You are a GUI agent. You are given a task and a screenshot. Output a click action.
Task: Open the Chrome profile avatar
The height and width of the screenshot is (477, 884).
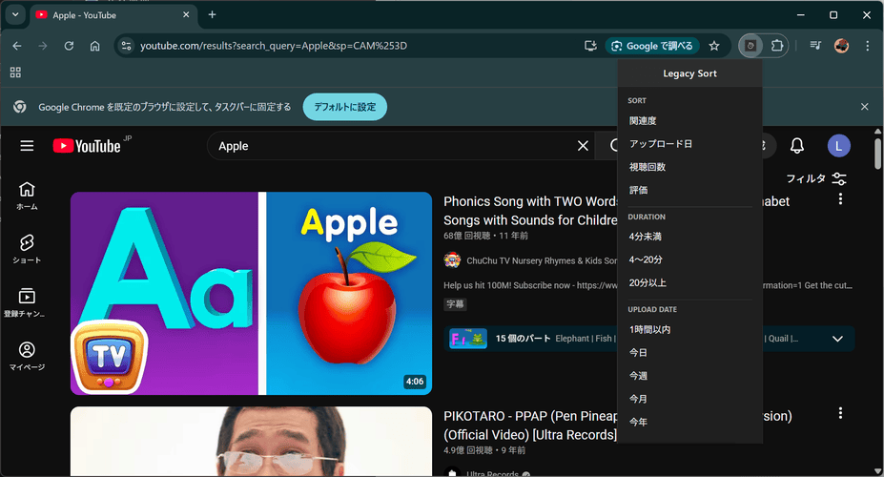click(841, 46)
